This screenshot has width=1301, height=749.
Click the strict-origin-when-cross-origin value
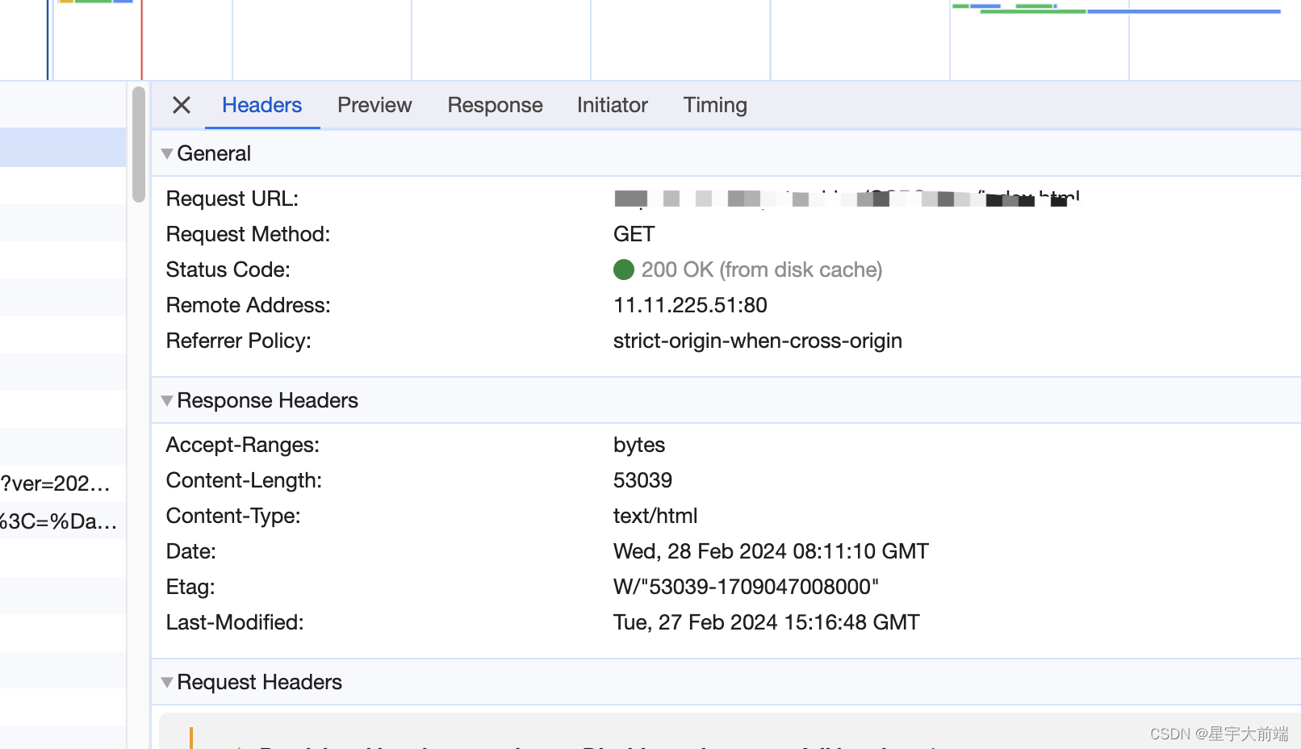point(758,341)
